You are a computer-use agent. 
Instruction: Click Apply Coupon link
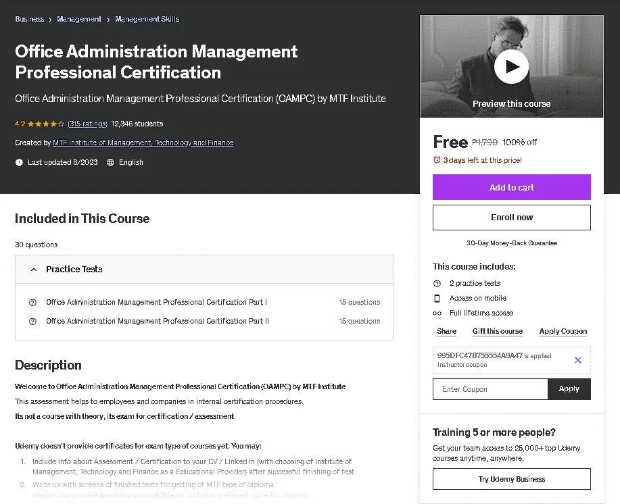(563, 332)
